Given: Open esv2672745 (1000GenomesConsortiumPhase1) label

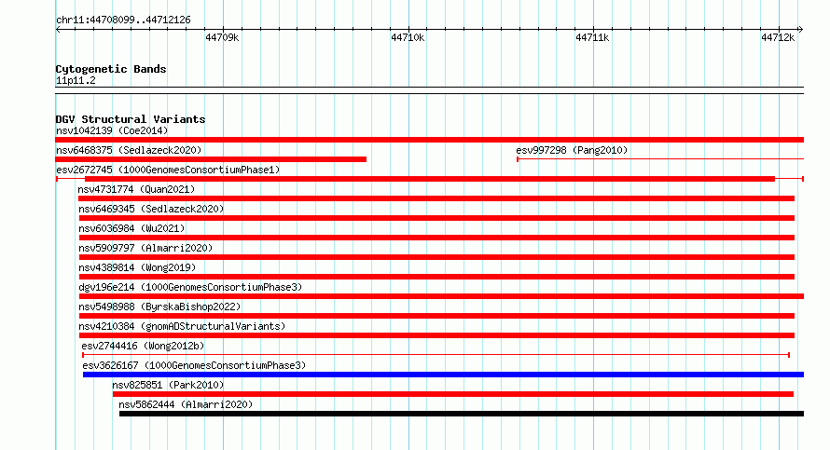Looking at the screenshot, I should pyautogui.click(x=168, y=170).
